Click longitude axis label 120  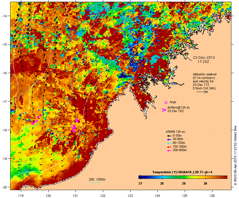click(48, 196)
